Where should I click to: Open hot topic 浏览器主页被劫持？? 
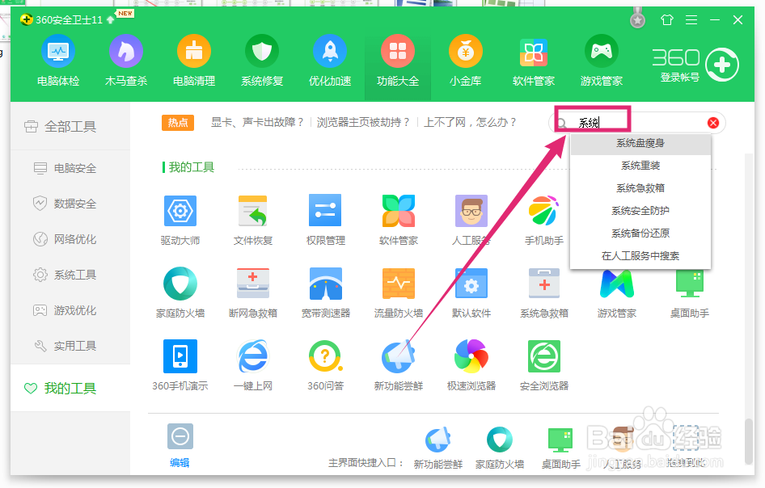[x=363, y=122]
